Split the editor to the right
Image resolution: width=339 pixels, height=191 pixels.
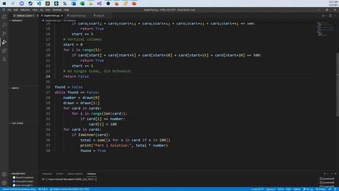(x=331, y=15)
